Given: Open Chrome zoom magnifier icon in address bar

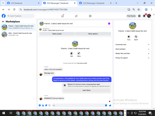Looking at the screenshot, I should pyautogui.click(x=134, y=10).
